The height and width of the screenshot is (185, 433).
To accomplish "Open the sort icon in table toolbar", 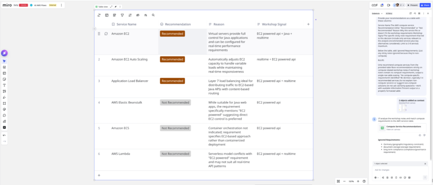I will point(130,15).
